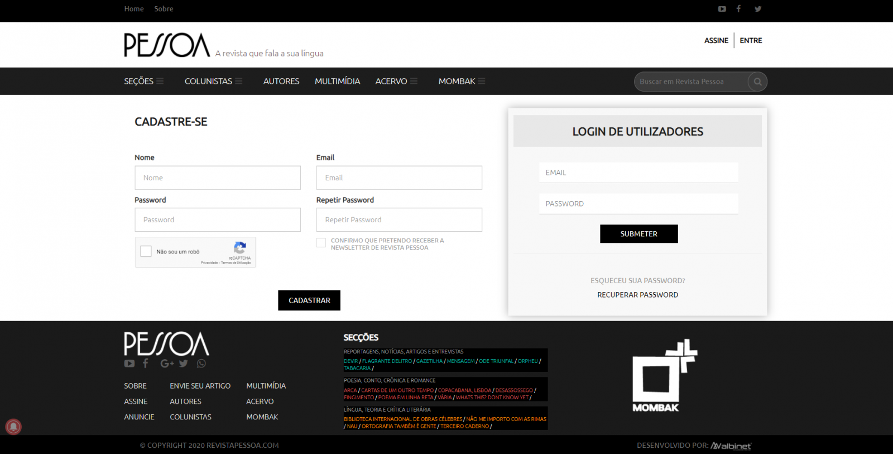This screenshot has height=454, width=893.
Task: Open Multimídia in navigation bar
Action: click(x=337, y=82)
